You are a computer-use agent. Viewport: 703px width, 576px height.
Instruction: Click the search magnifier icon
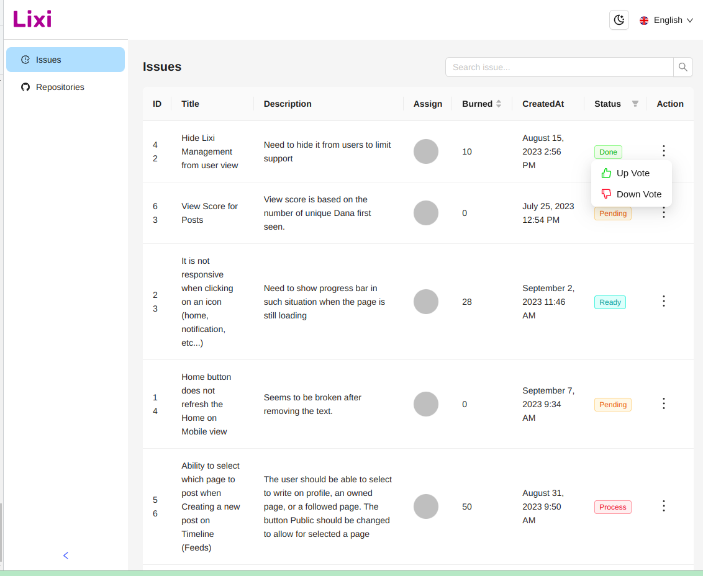(683, 67)
